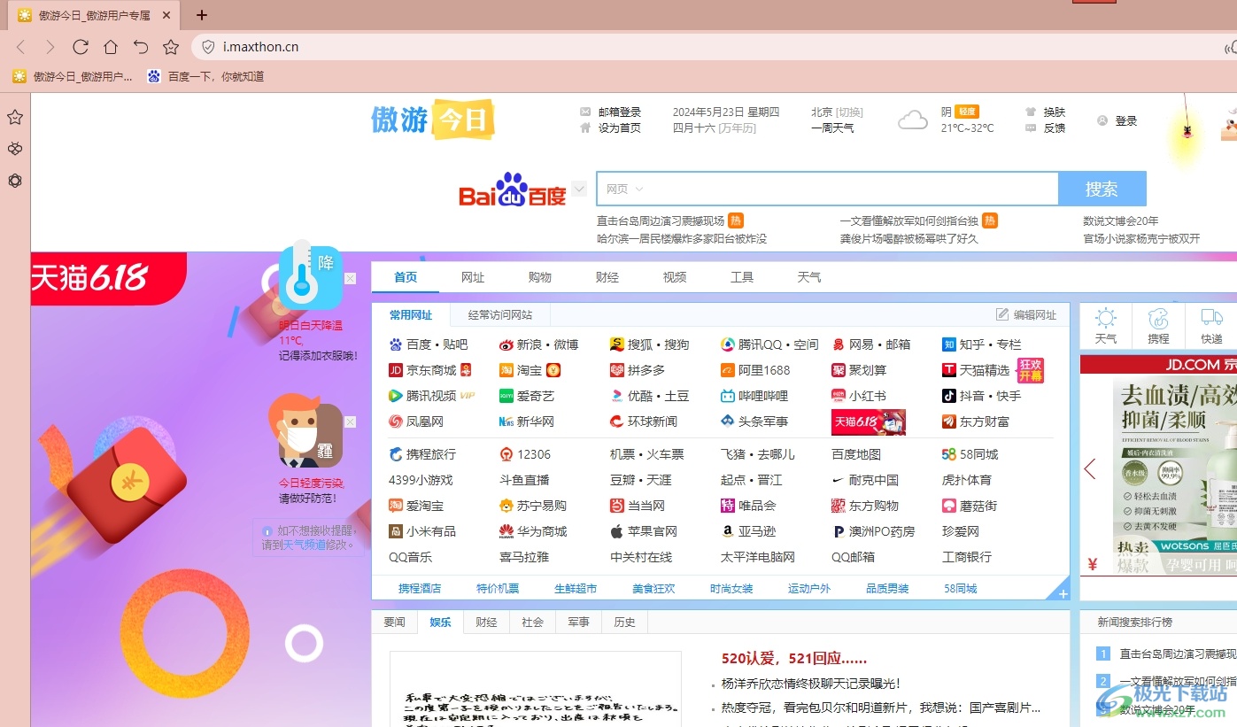The image size is (1237, 727).
Task: Open the 快递 truck icon
Action: (x=1211, y=326)
